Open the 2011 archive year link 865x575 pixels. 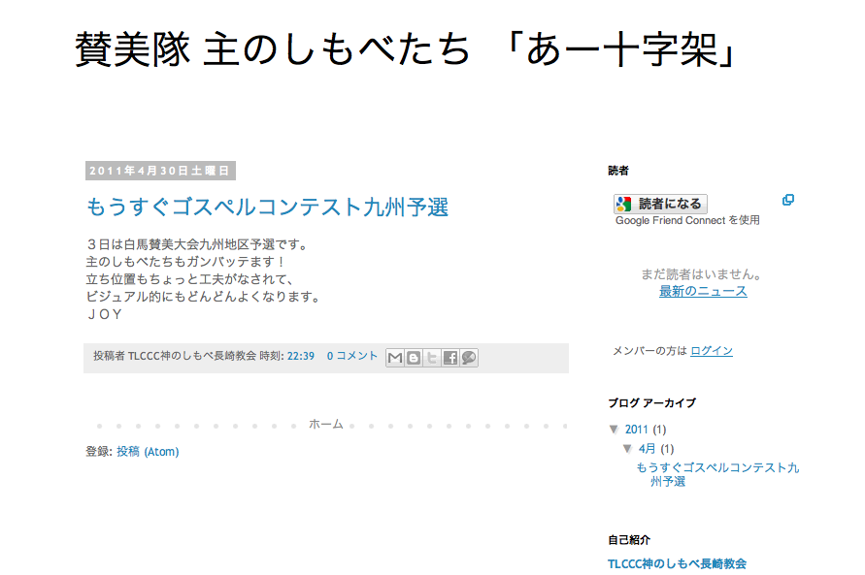636,430
